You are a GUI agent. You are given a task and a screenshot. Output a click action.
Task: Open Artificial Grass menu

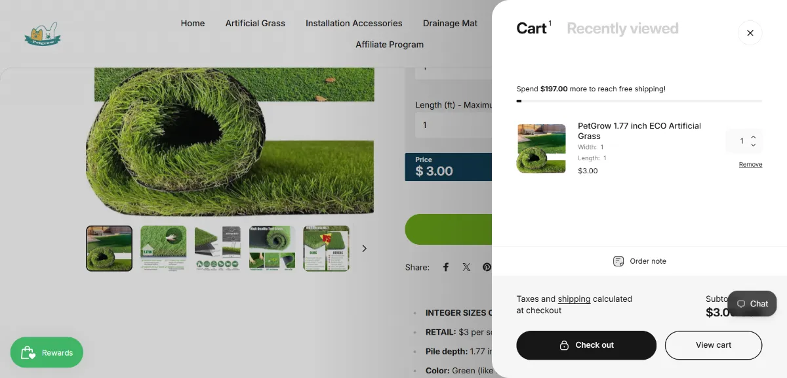[x=255, y=23]
